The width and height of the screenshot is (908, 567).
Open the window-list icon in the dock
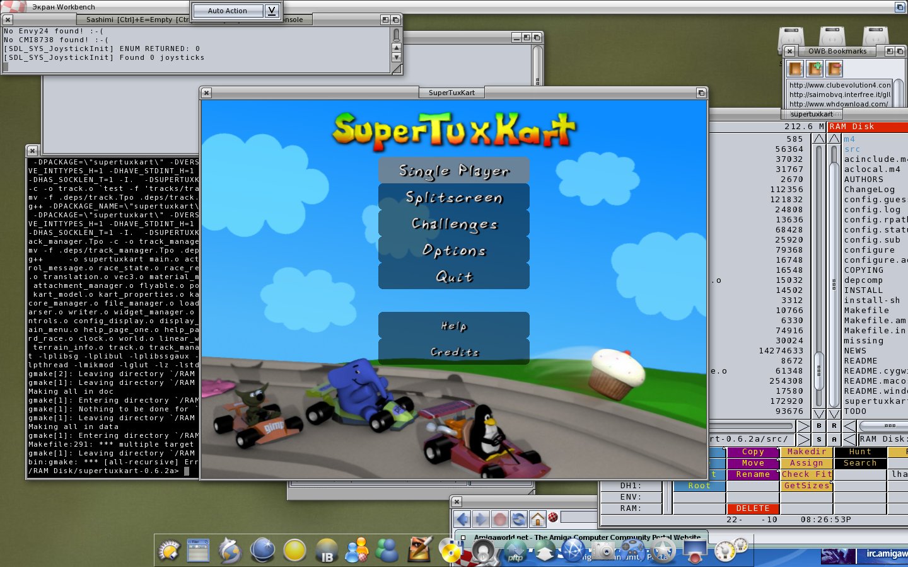pos(199,551)
